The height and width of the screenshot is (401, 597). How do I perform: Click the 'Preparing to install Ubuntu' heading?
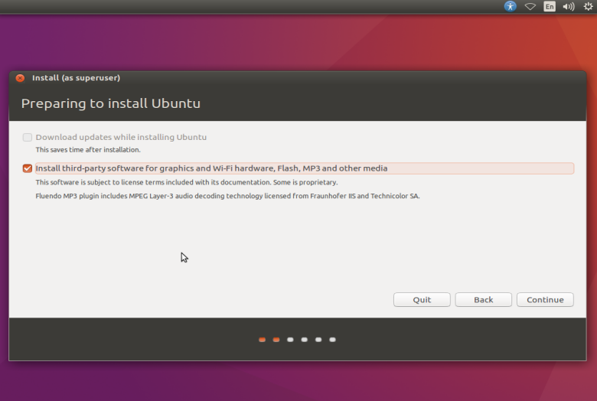111,103
